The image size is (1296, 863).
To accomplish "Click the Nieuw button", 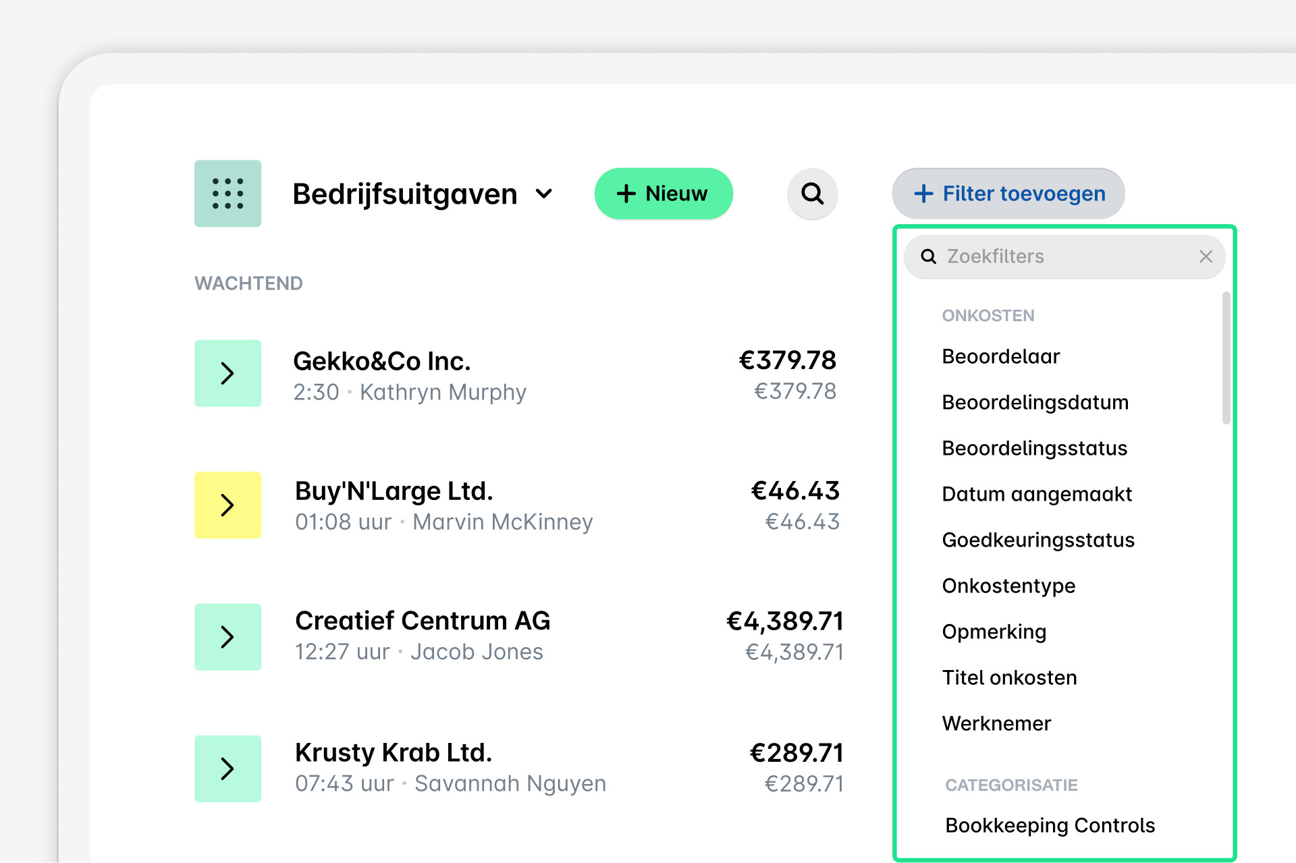I will click(664, 194).
